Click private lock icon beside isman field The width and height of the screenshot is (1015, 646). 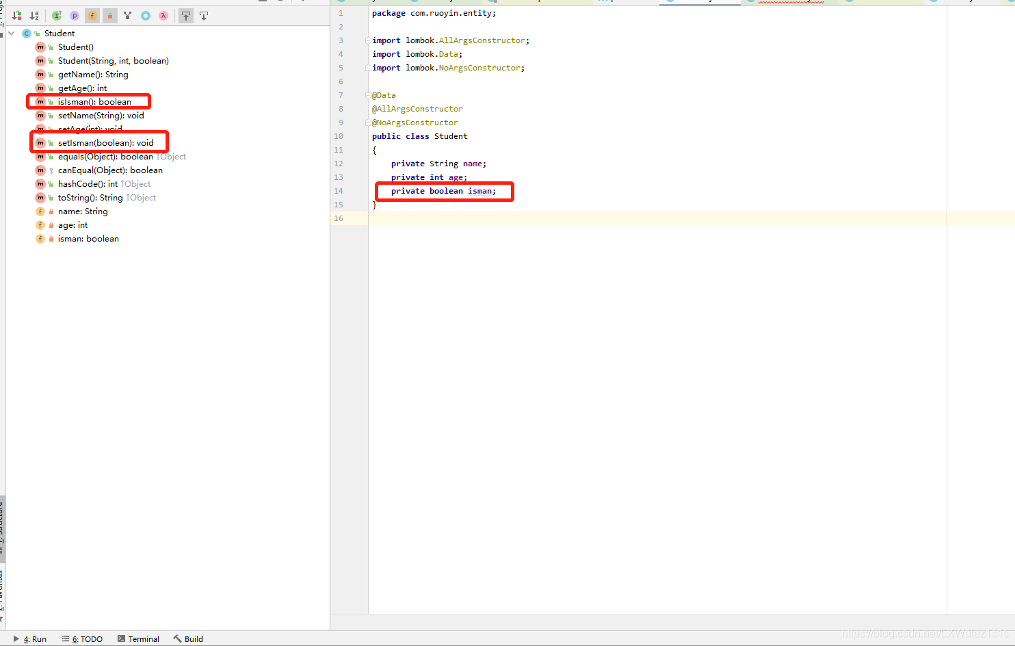[51, 239]
